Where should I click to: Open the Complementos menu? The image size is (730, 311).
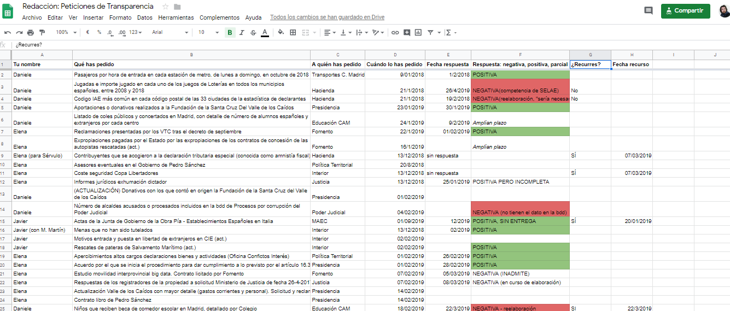[x=219, y=17]
